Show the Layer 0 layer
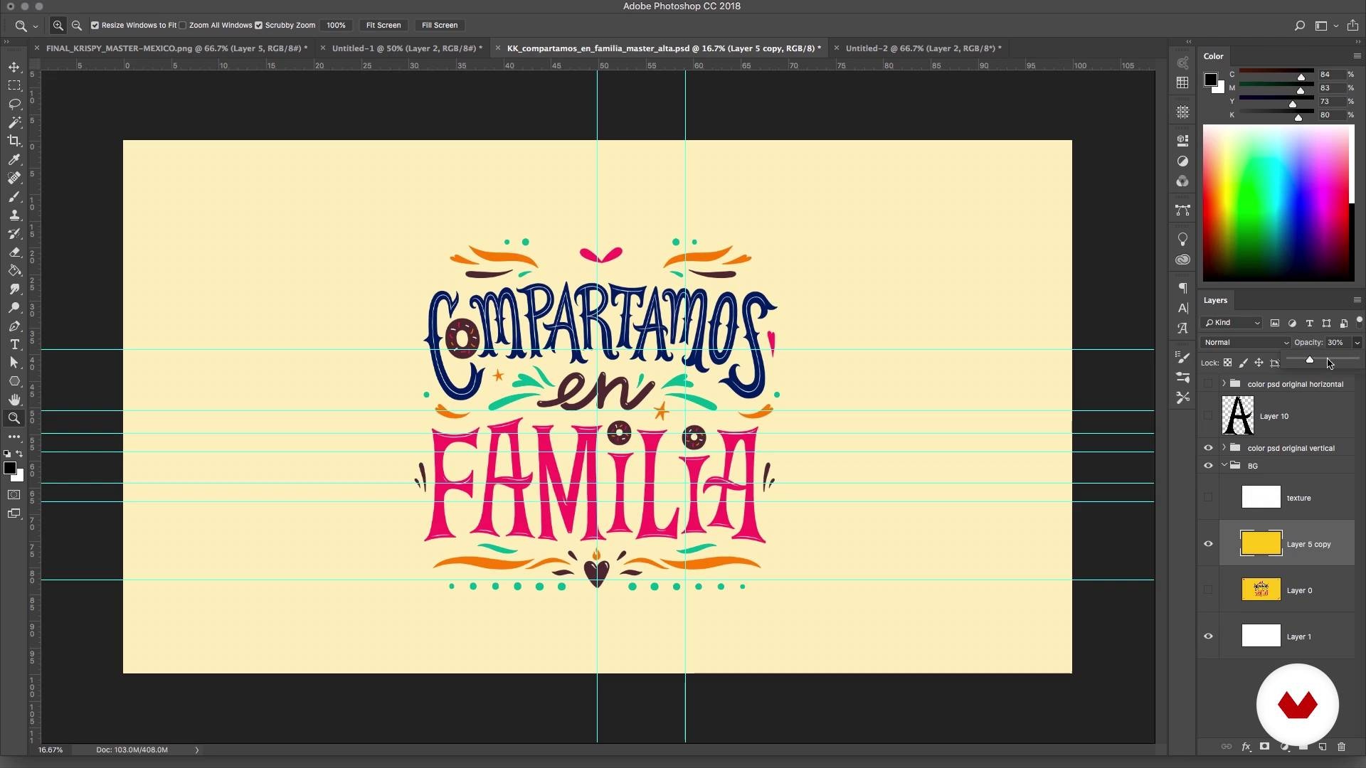 point(1208,590)
